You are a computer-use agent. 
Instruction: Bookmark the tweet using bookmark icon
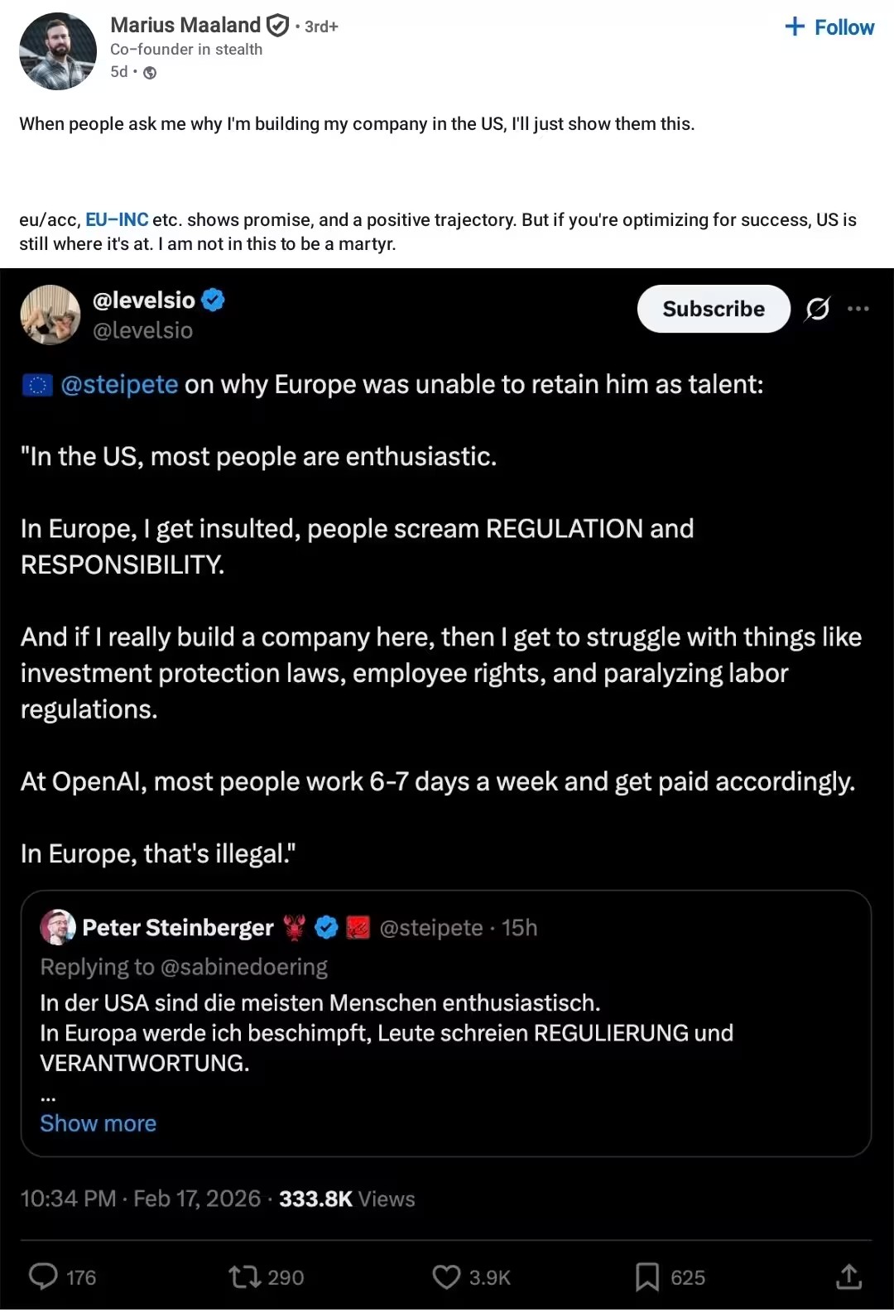(647, 1276)
